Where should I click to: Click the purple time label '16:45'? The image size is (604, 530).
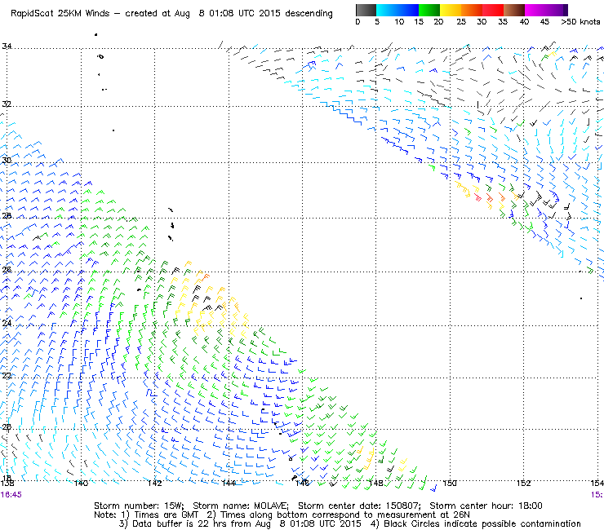(11, 495)
